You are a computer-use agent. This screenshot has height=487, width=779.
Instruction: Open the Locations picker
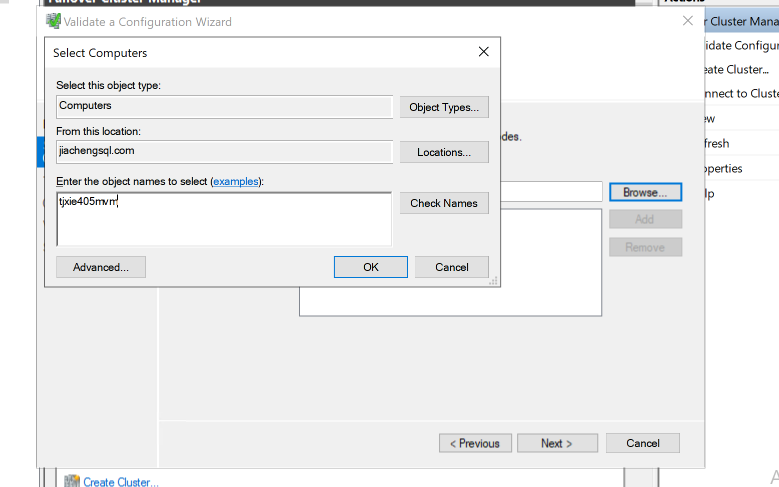click(444, 152)
